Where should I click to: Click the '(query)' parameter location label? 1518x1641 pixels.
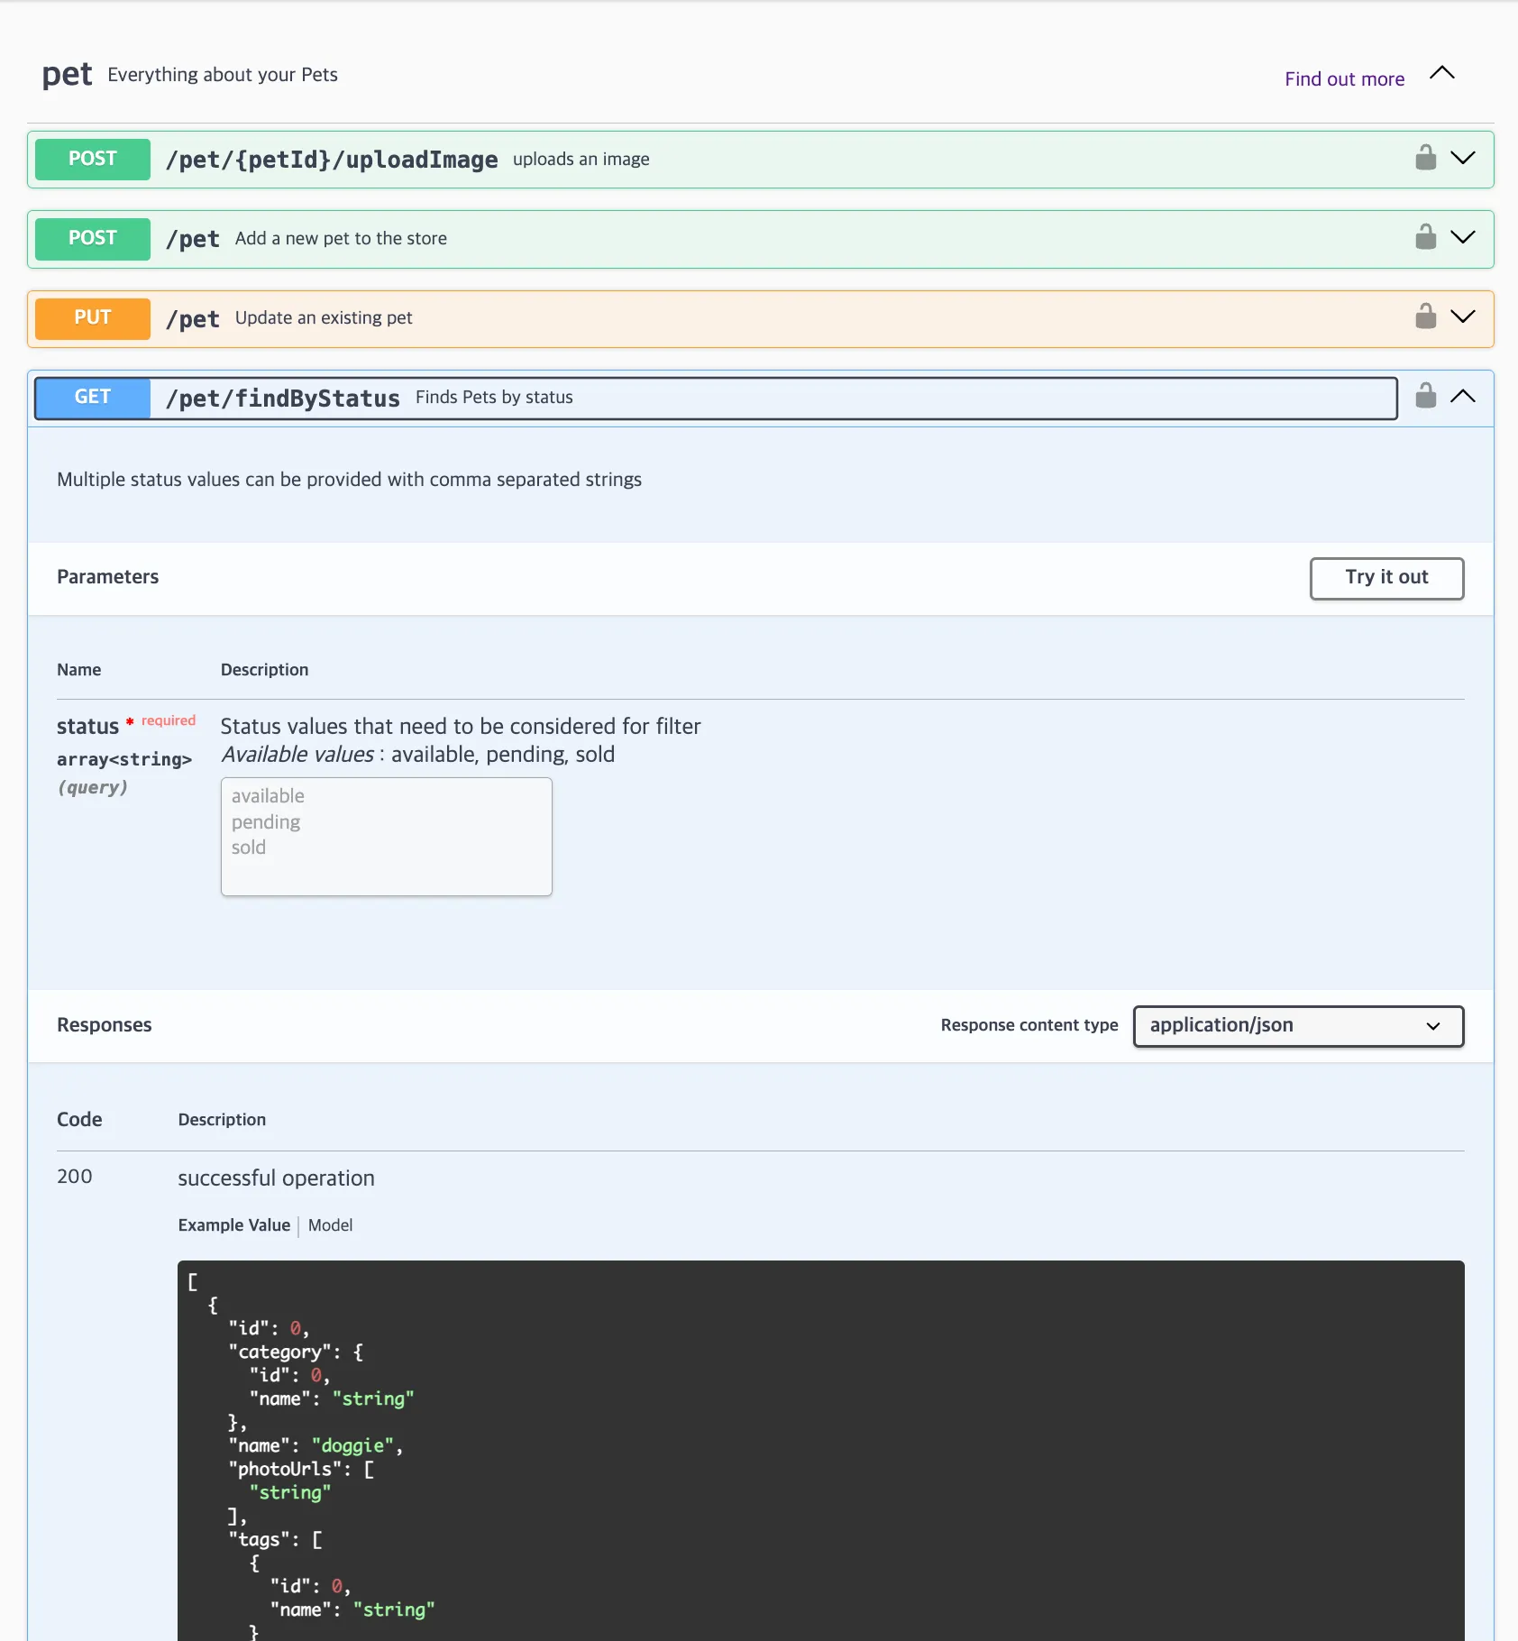click(x=93, y=788)
